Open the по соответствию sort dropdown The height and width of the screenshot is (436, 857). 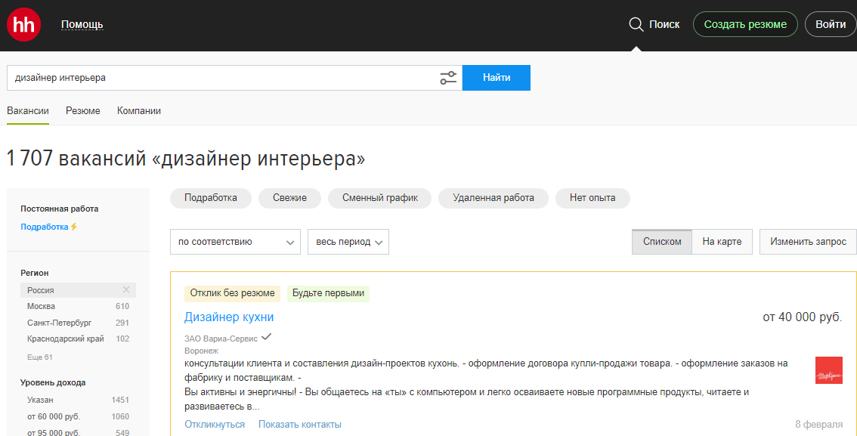point(235,242)
